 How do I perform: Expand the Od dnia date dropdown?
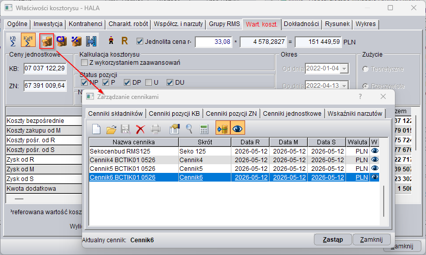point(344,68)
